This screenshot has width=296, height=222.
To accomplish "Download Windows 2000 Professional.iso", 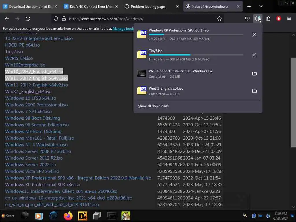I will [36, 105].
